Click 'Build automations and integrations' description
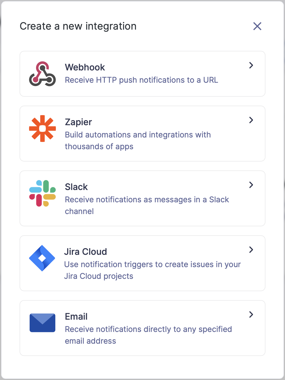 coord(138,141)
